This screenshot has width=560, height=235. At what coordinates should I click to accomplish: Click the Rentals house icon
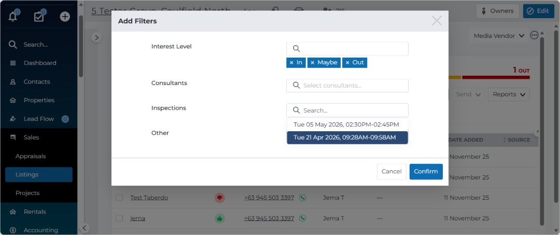13,212
